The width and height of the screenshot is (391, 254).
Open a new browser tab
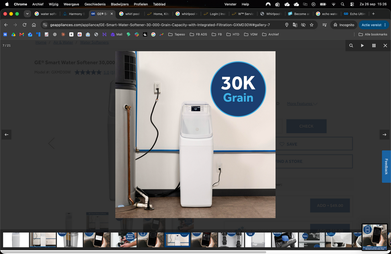tap(373, 14)
